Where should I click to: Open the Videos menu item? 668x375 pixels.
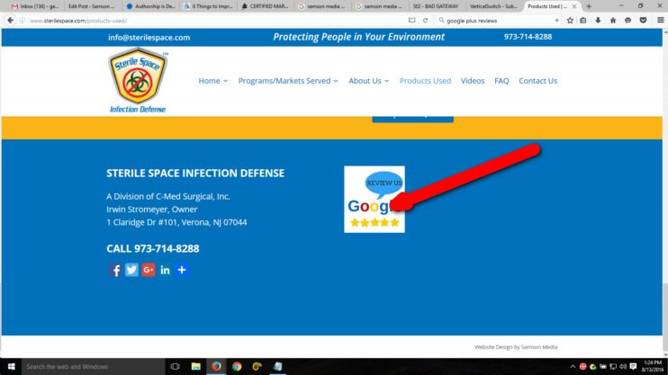[473, 81]
